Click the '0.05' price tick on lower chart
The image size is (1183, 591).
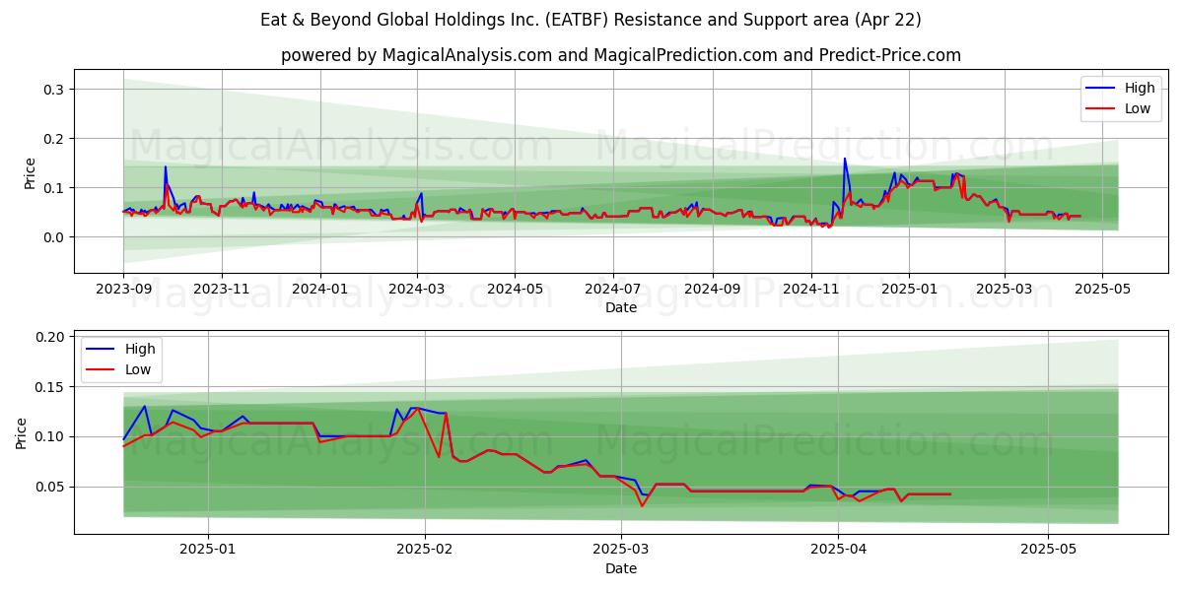[51, 487]
